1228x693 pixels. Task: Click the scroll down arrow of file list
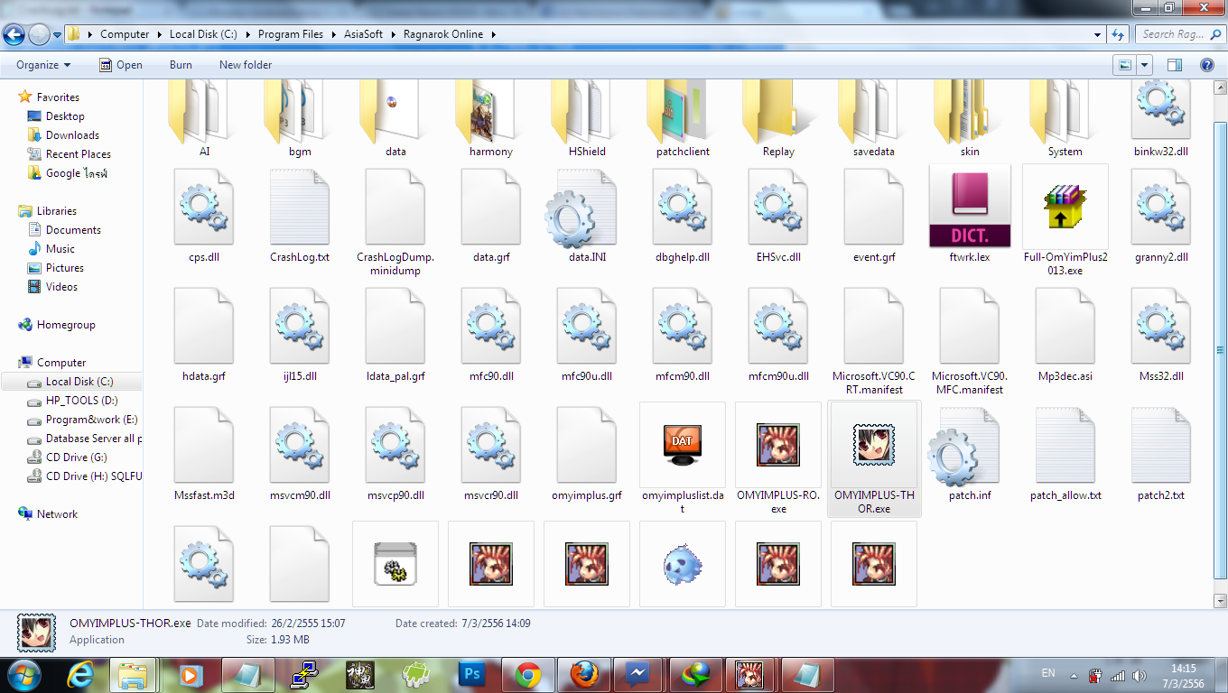point(1221,600)
